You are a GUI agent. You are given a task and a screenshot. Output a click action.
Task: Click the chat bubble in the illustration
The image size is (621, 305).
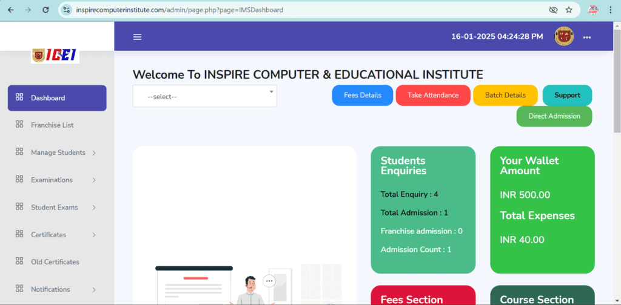[x=269, y=281]
